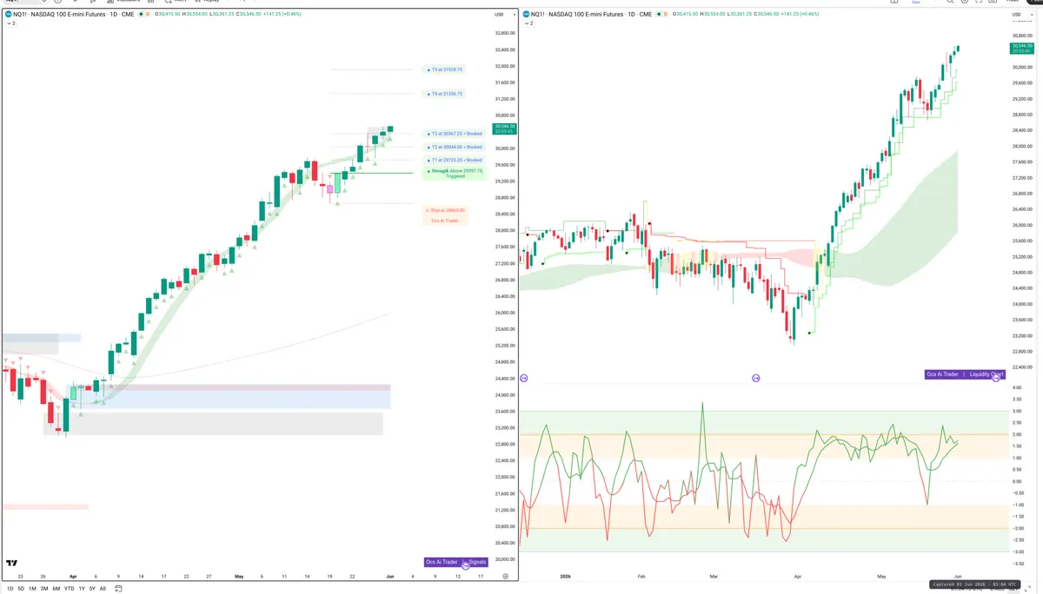Click purple circle icon on Liquidity Chart badge
The height and width of the screenshot is (594, 1043).
[x=998, y=377]
